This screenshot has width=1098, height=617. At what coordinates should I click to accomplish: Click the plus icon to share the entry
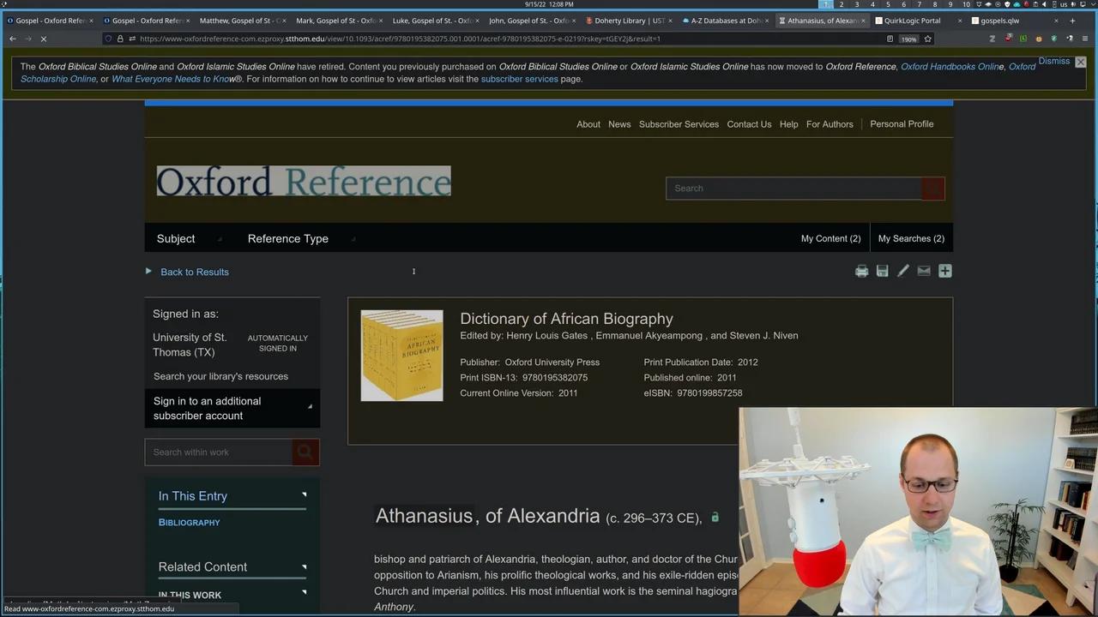pyautogui.click(x=944, y=271)
